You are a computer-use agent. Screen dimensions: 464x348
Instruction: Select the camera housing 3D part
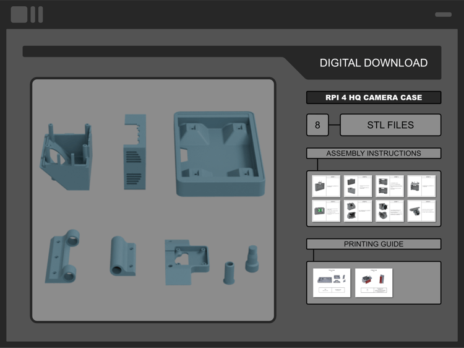[x=66, y=157]
